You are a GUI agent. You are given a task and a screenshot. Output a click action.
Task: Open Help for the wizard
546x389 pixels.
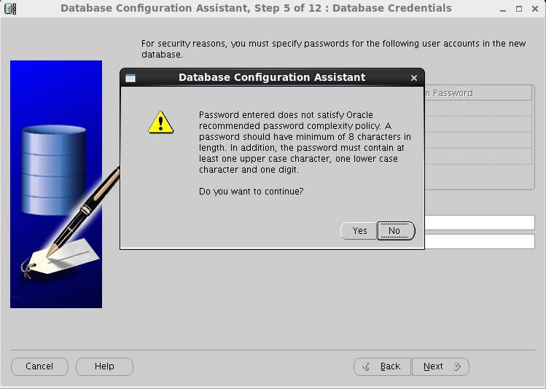(104, 366)
